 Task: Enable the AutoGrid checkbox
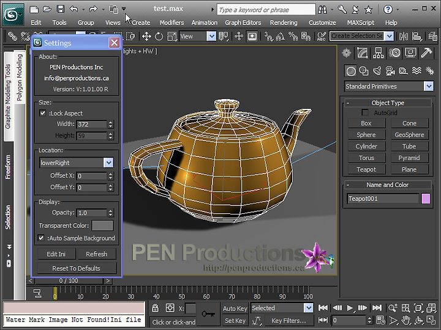(365, 112)
